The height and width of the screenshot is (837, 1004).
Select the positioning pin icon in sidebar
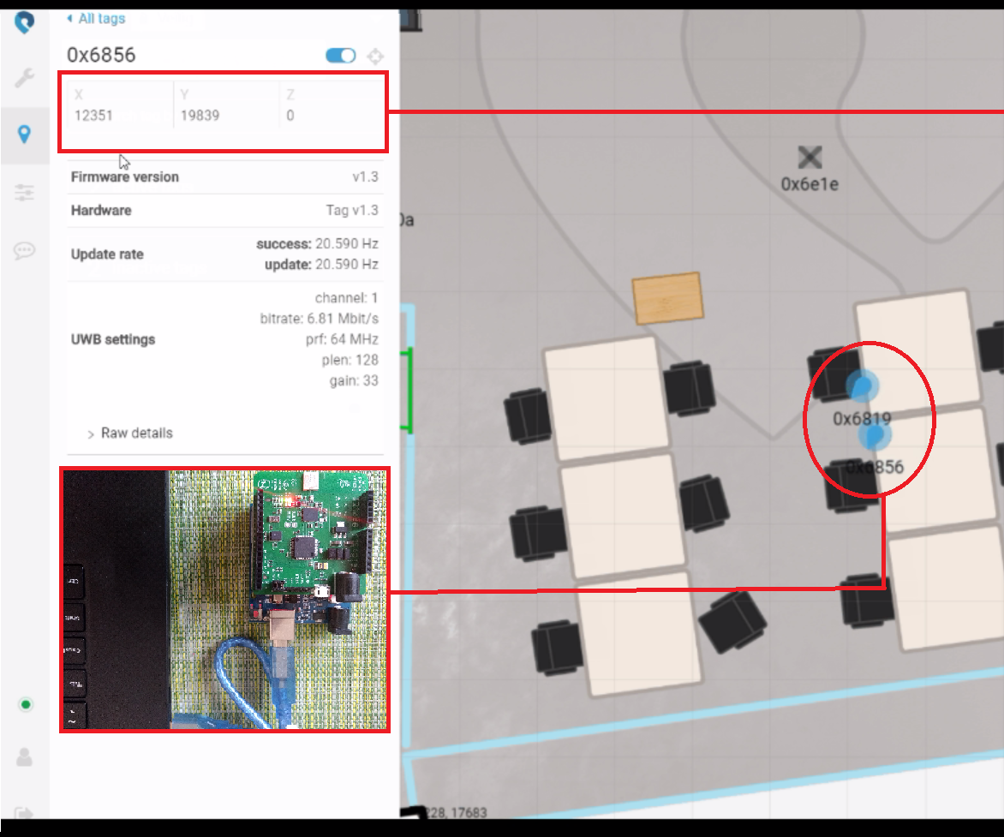(24, 135)
